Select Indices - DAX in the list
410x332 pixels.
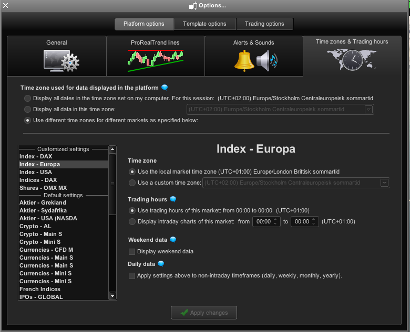coord(63,180)
